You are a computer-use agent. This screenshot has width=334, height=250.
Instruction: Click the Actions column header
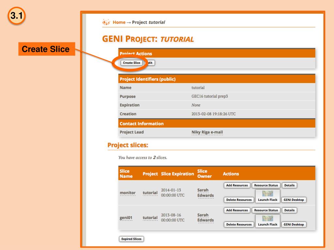coord(231,174)
